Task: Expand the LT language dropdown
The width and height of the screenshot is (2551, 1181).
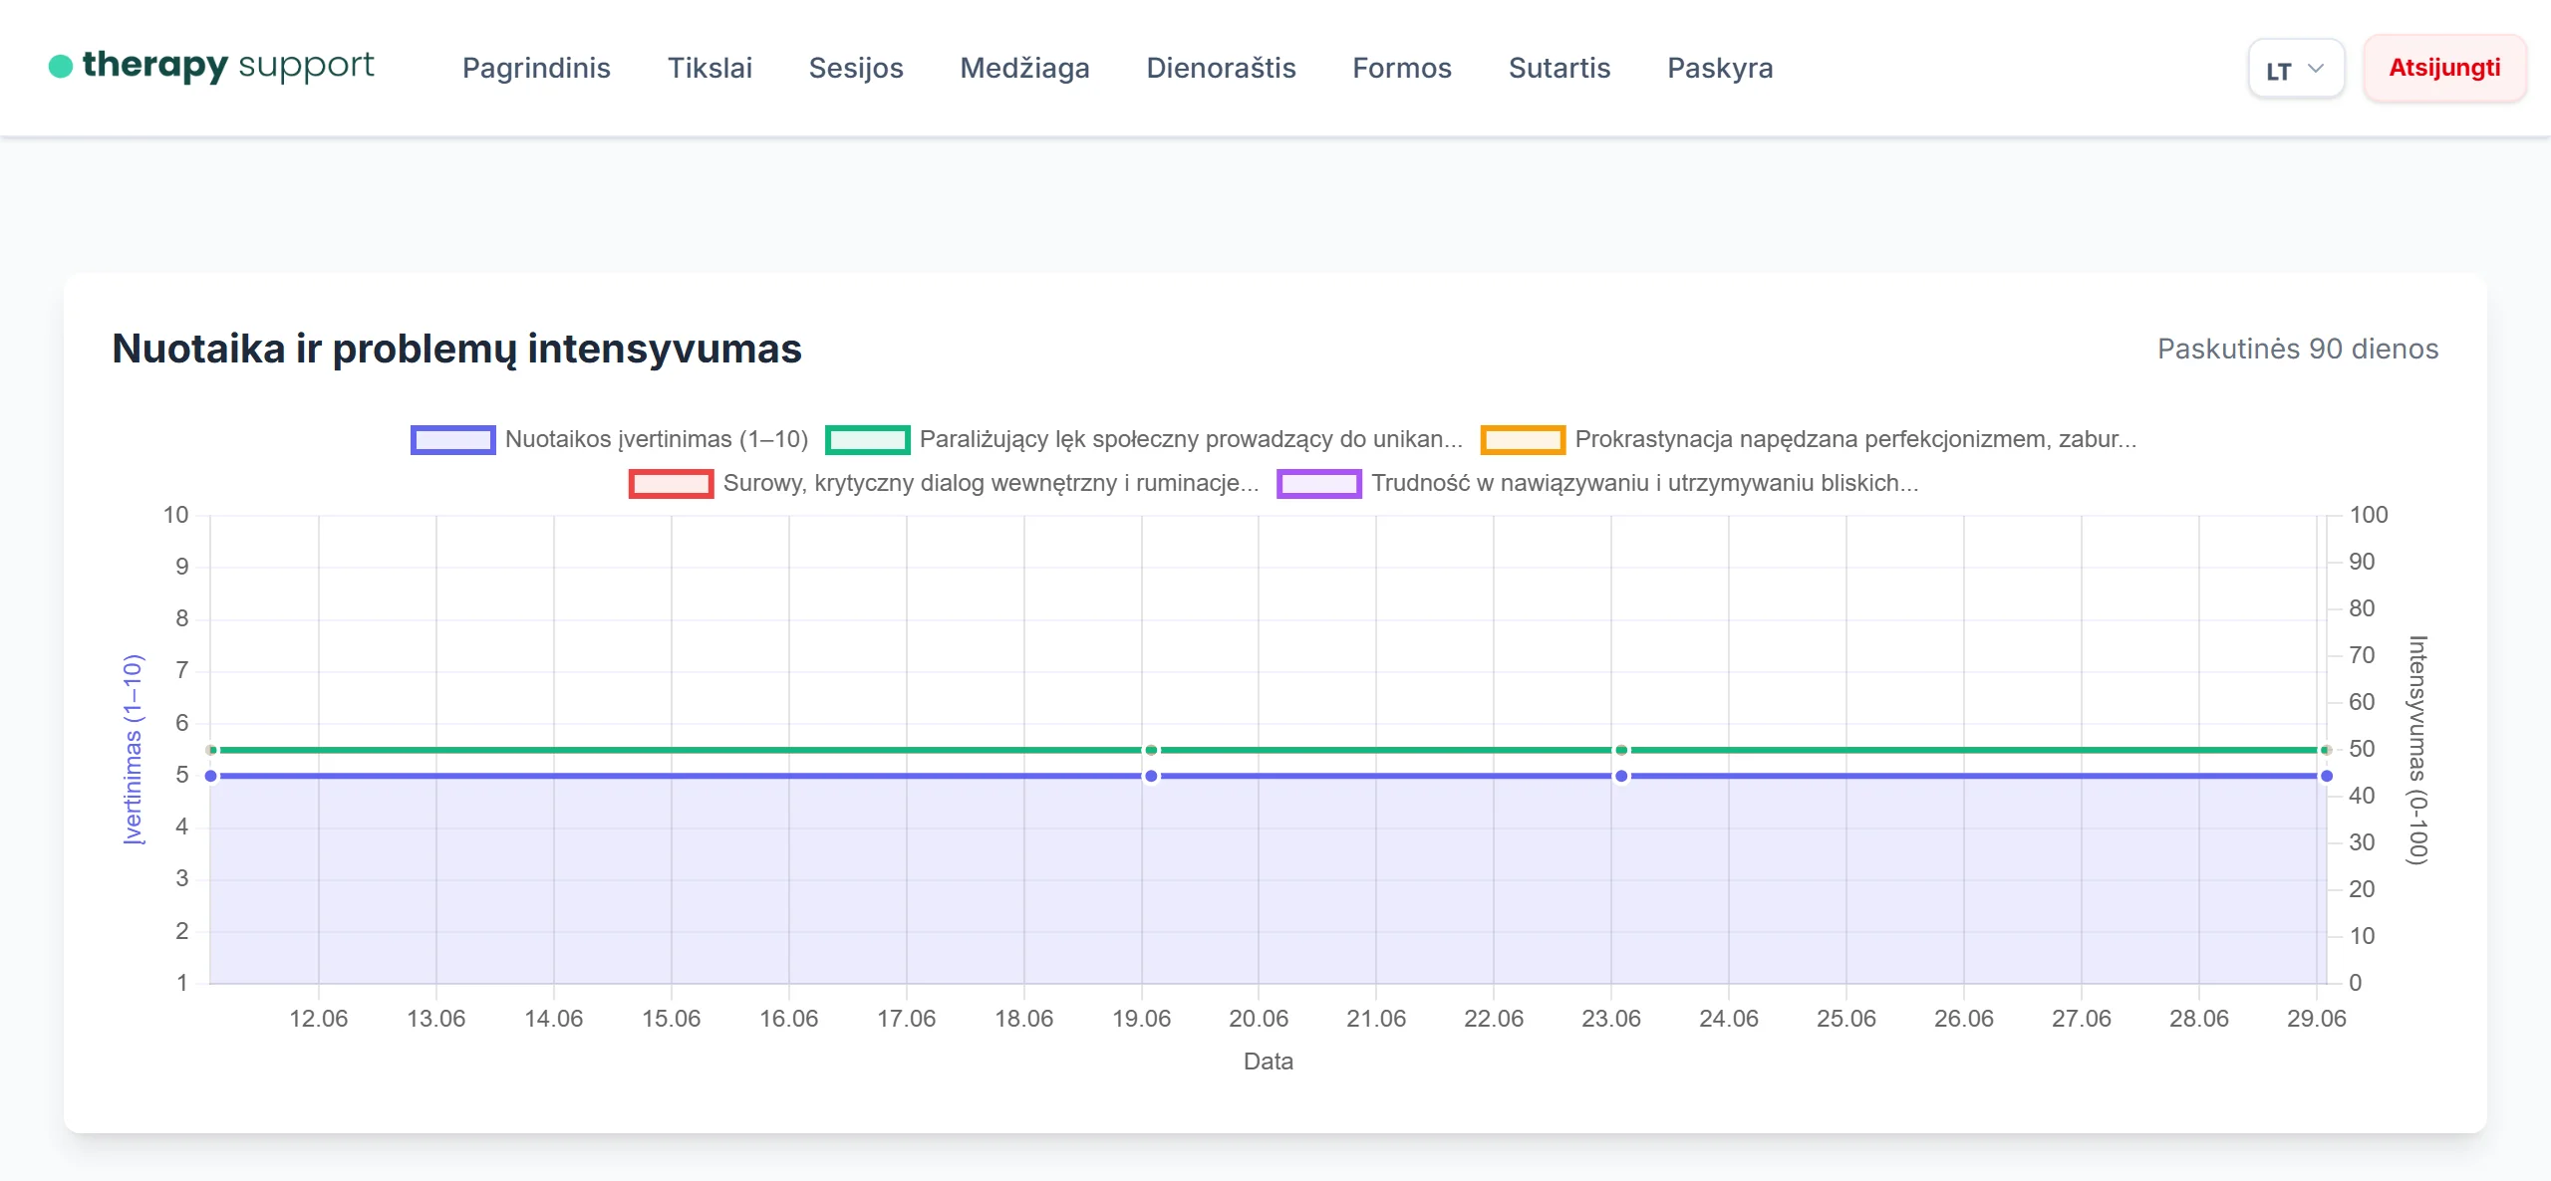Action: [2296, 69]
